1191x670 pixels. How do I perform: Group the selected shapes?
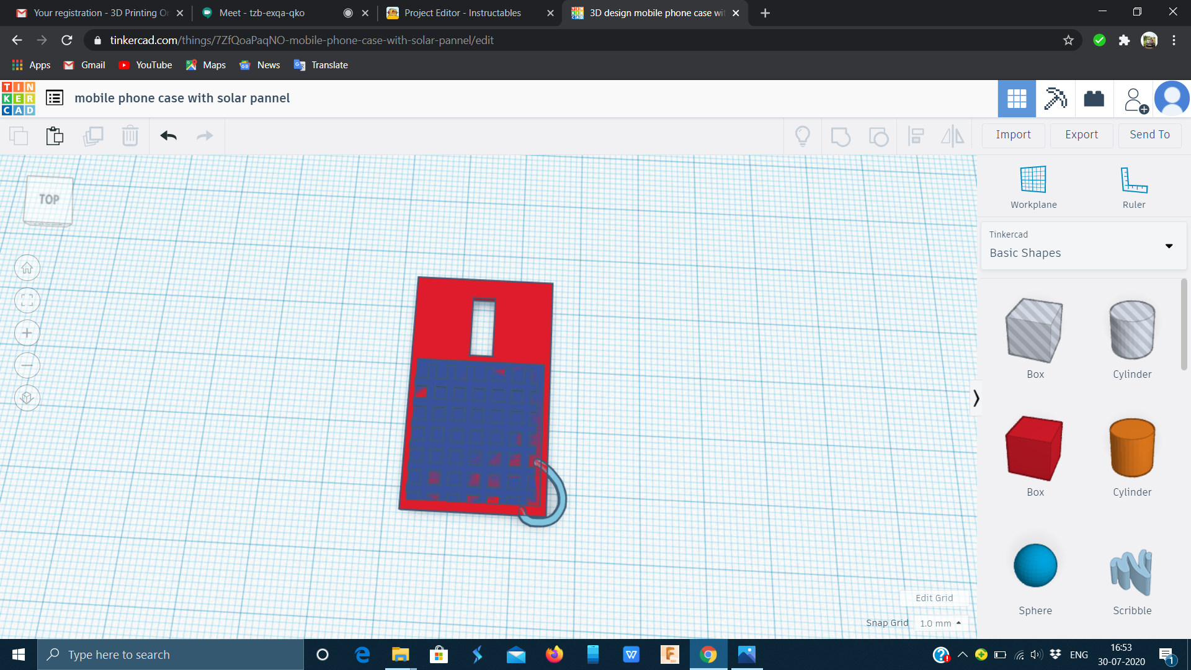tap(841, 136)
